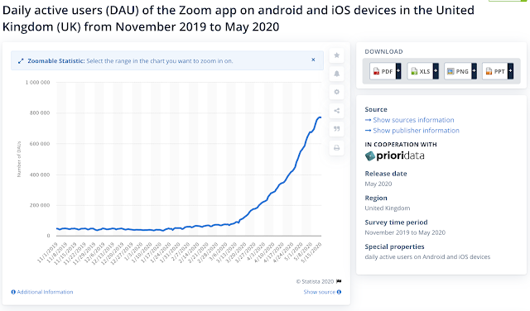The image size is (530, 311).
Task: Expand PDF download plus arrow
Action: 398,71
